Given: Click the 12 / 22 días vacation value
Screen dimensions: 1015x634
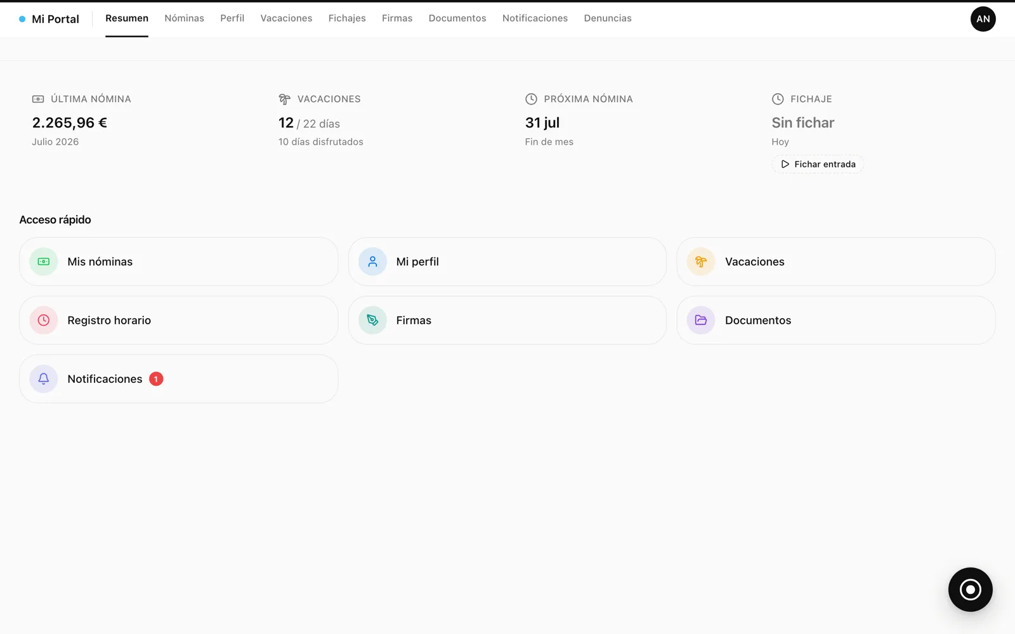Looking at the screenshot, I should tap(309, 123).
